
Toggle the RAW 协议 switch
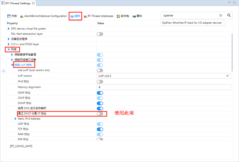click(x=100, y=134)
